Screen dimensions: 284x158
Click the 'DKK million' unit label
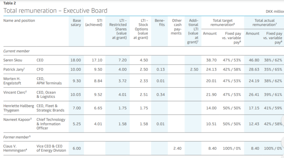tap(275, 12)
